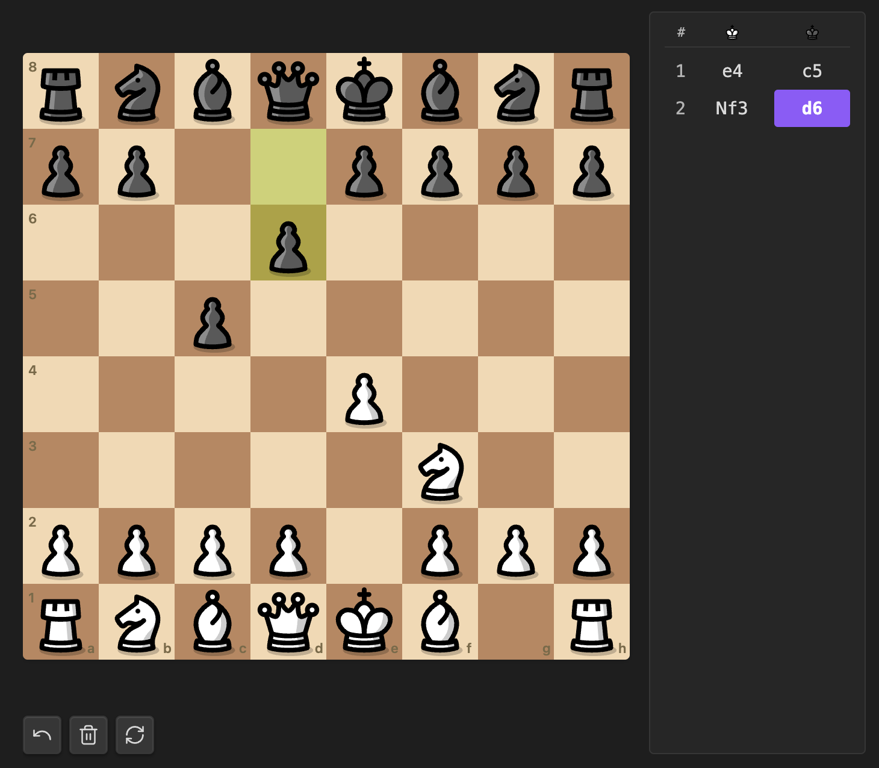Select the white rook on h1
Screen dimensions: 879x768
pyautogui.click(x=592, y=622)
